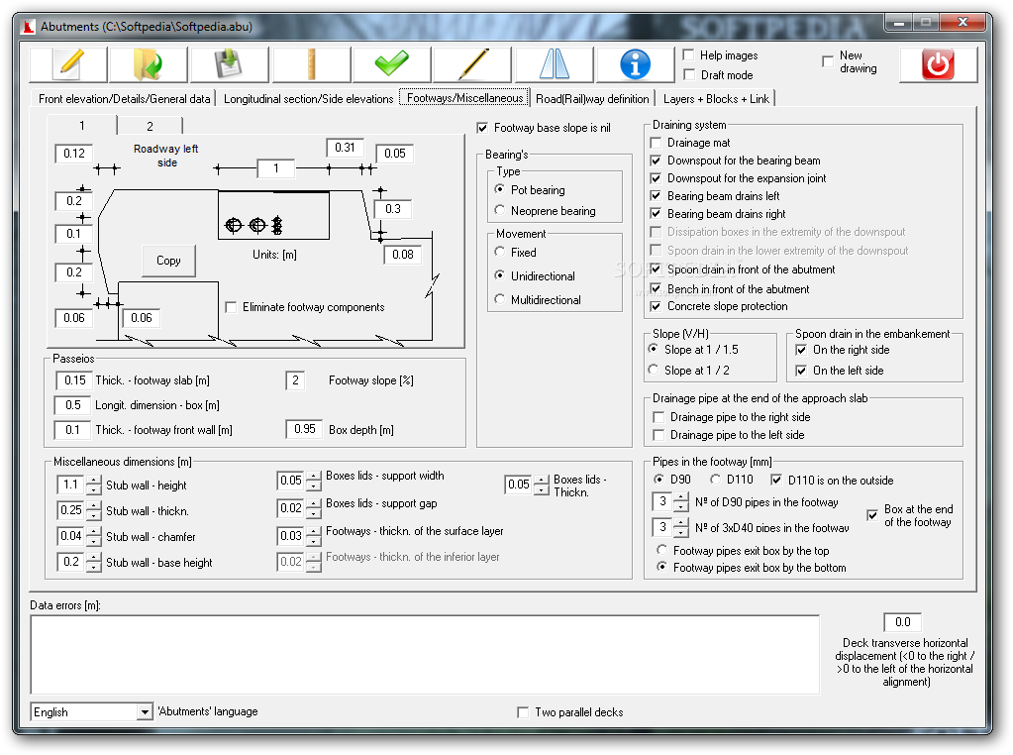The width and height of the screenshot is (1013, 755).
Task: Click the blue info circle icon
Action: [635, 64]
